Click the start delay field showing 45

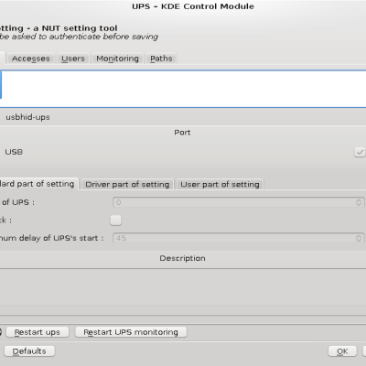click(x=238, y=238)
